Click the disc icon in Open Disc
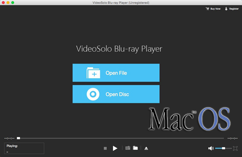 click(x=93, y=94)
